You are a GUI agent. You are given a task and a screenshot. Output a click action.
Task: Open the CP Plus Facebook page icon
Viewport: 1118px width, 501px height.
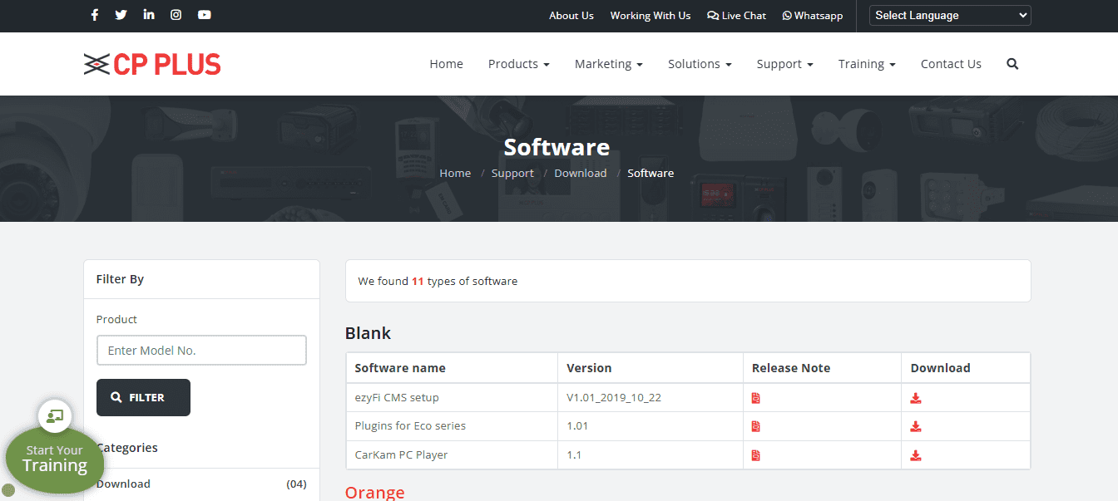pos(94,14)
